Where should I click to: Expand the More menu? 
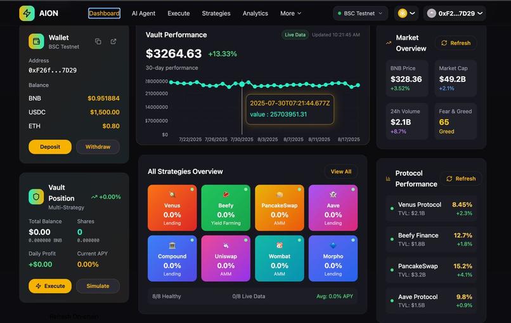(x=291, y=13)
